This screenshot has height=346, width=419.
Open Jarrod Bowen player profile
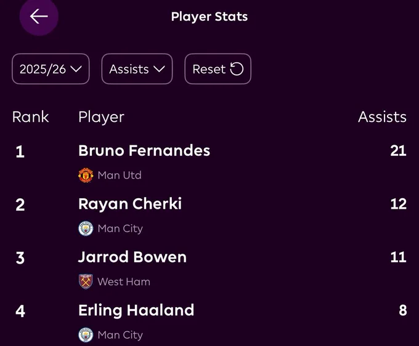(132, 257)
